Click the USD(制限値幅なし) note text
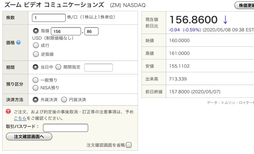The height and width of the screenshot is (154, 254). pos(53,38)
